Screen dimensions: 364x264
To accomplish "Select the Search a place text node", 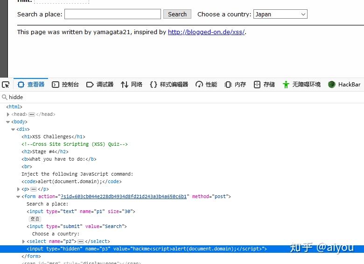I will click(x=47, y=204).
